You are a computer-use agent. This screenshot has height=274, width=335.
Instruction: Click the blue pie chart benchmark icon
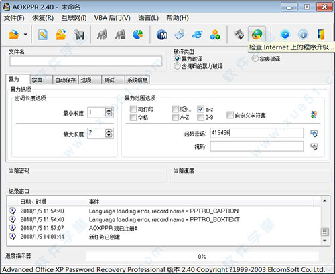coord(138,35)
